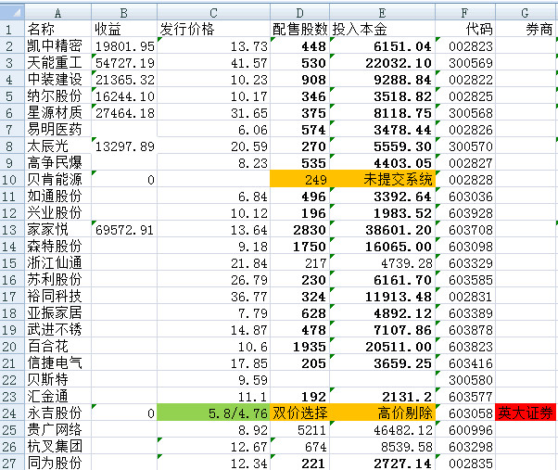Select the 300580 code cell
This screenshot has height=470, width=558.
click(x=465, y=380)
